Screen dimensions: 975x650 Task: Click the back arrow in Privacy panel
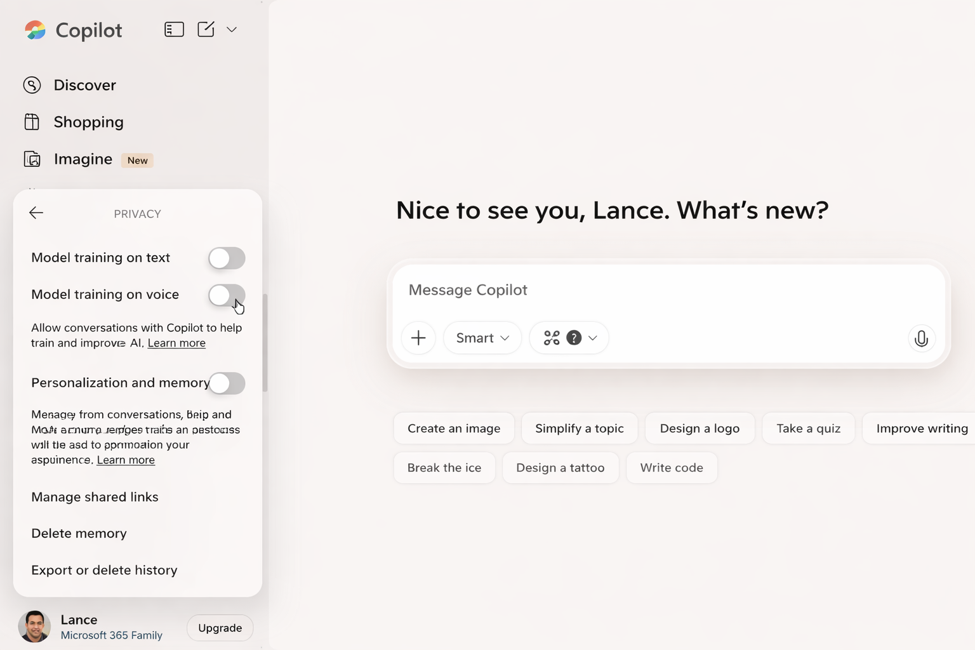36,213
